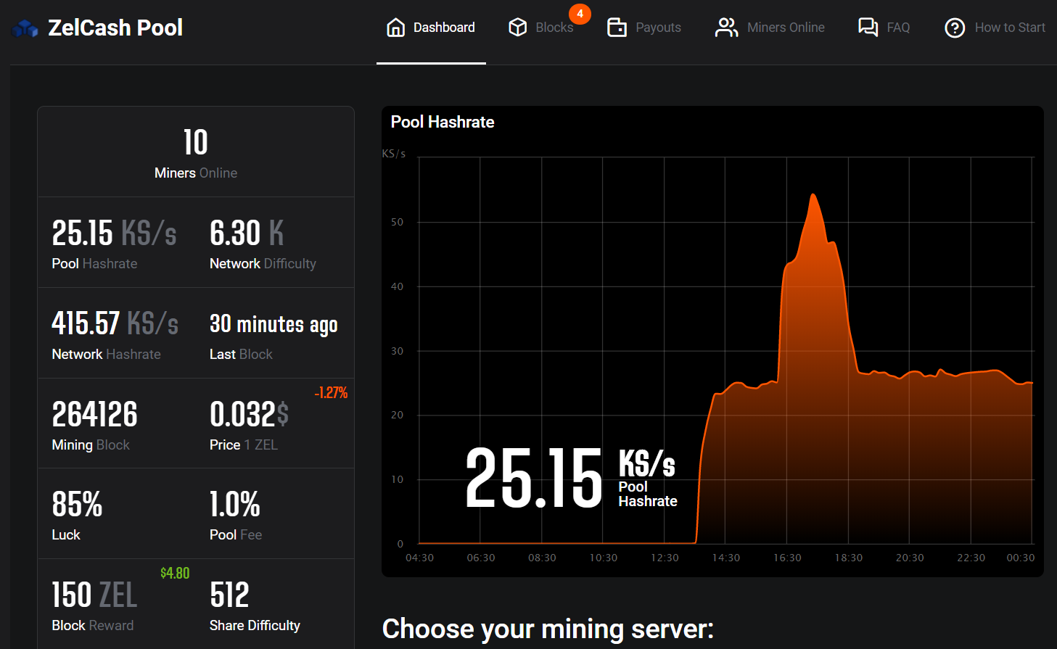Click the Miners Online people icon
This screenshot has height=649, width=1057.
(x=726, y=28)
